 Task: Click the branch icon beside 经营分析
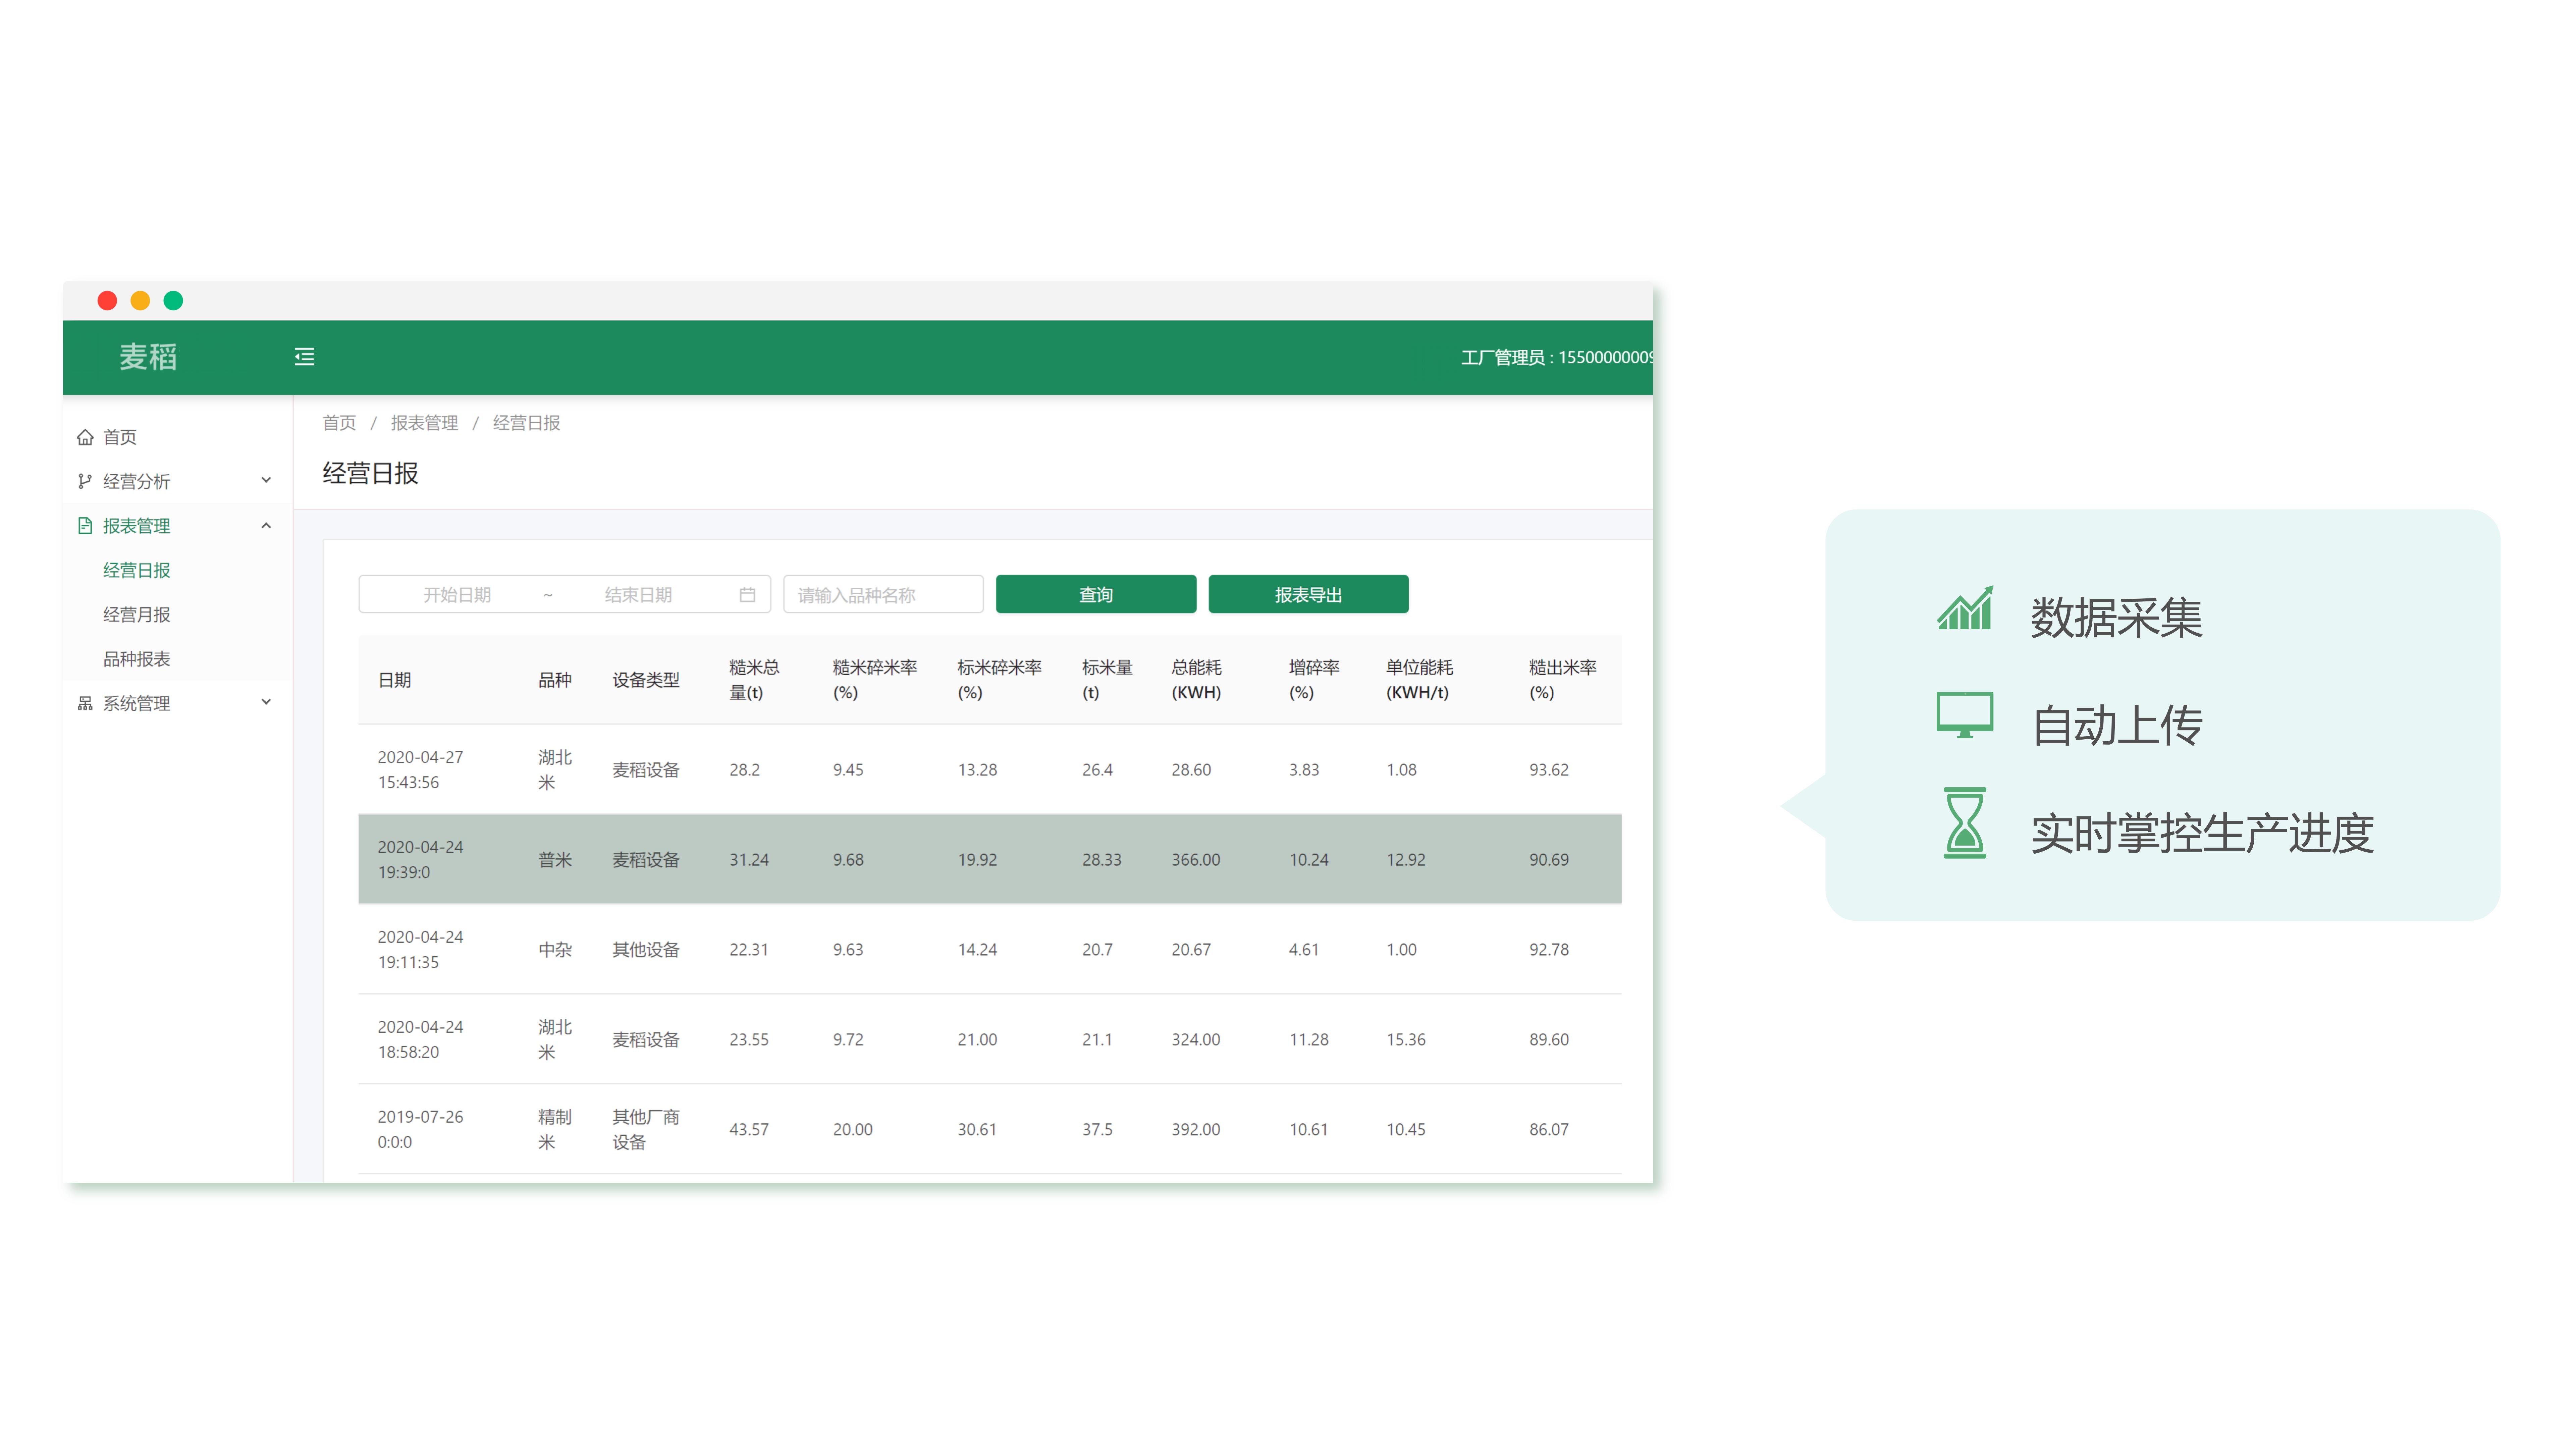pyautogui.click(x=85, y=481)
